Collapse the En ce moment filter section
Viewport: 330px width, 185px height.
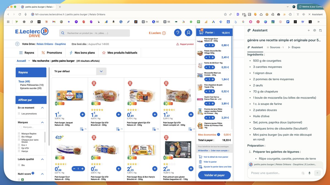[42, 108]
